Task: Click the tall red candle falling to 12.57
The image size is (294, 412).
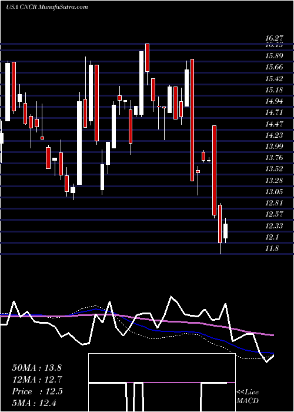Action: click(x=214, y=171)
